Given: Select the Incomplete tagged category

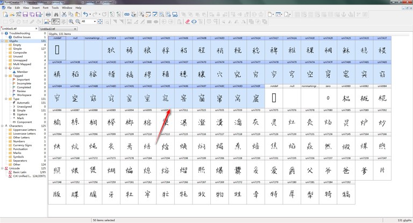Looking at the screenshot, I should 24,83.
